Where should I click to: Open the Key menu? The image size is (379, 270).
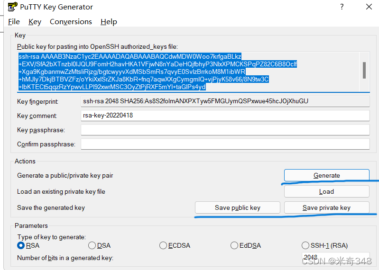click(x=35, y=22)
